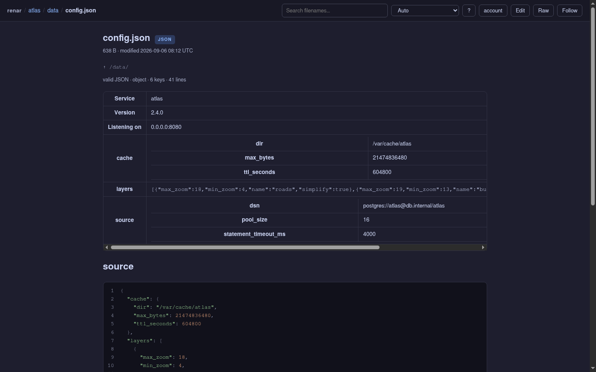Image resolution: width=596 pixels, height=372 pixels.
Task: Navigate to the data breadcrumb folder
Action: pyautogui.click(x=53, y=11)
